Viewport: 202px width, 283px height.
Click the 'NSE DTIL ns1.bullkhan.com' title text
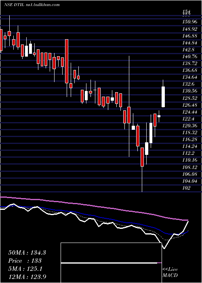(x=32, y=5)
